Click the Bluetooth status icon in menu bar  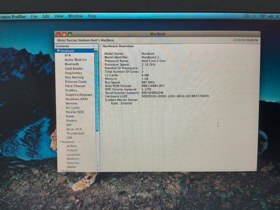click(254, 16)
